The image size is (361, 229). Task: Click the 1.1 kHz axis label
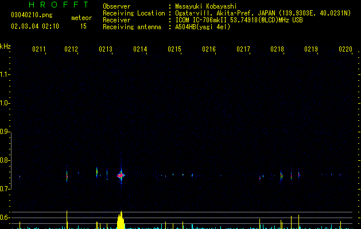pyautogui.click(x=5, y=74)
